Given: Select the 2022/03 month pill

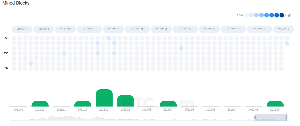Looking at the screenshot, I should pos(137,29).
